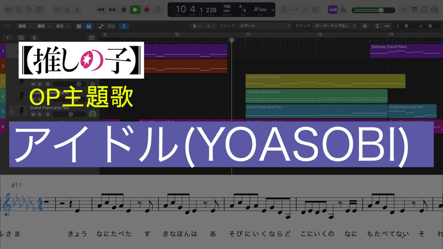Click the Tuner icon
Viewport: 443px width, 249px height.
tap(305, 10)
